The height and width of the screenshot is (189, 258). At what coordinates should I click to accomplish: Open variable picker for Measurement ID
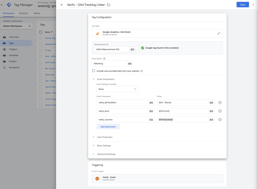pos(132,49)
